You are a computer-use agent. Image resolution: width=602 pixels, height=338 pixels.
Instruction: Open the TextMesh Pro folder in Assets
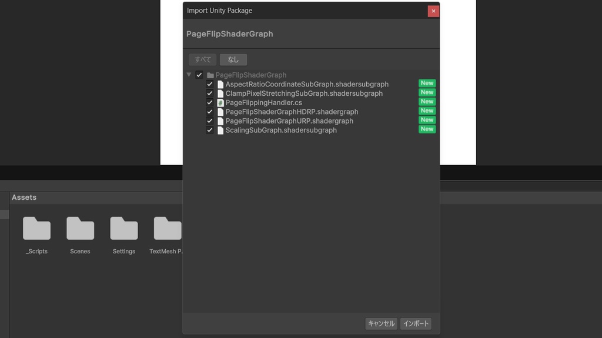pos(168,229)
